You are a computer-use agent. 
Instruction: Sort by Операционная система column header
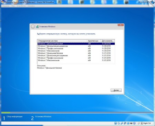(62, 41)
